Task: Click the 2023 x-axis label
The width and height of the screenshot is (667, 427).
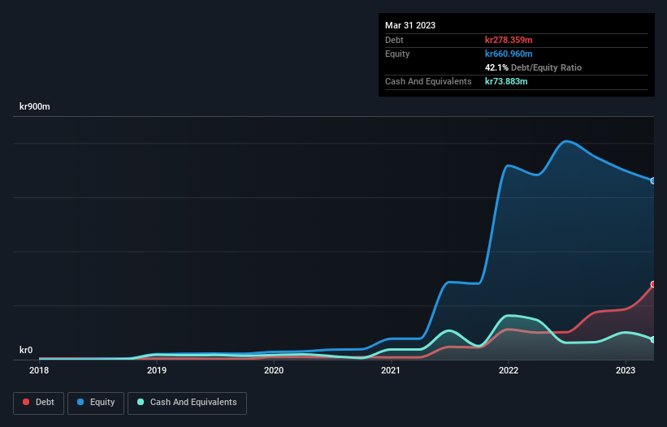Action: (626, 370)
